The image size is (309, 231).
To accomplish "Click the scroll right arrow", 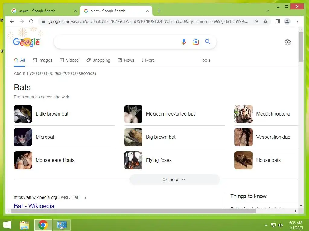I will coord(296,211).
